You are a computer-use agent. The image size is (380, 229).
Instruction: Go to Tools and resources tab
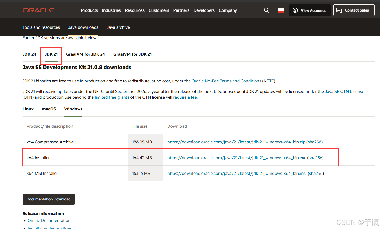tap(41, 27)
